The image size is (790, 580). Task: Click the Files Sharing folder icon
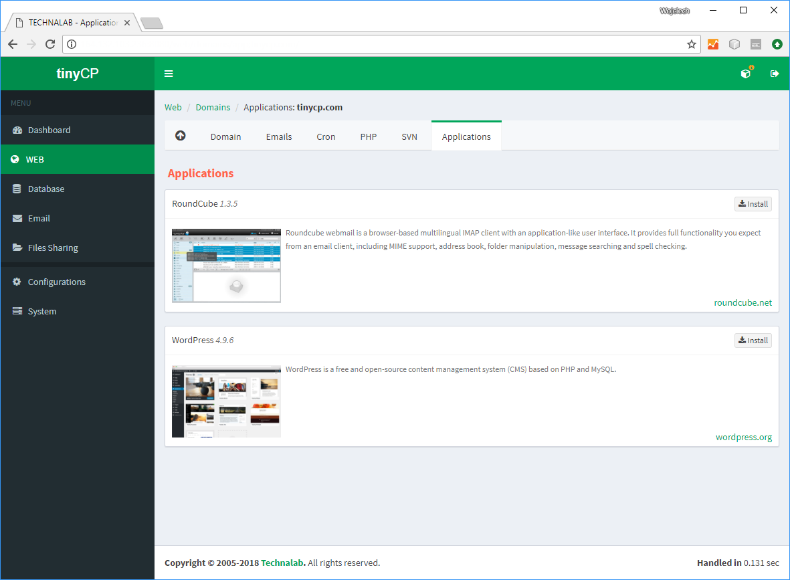coord(17,248)
